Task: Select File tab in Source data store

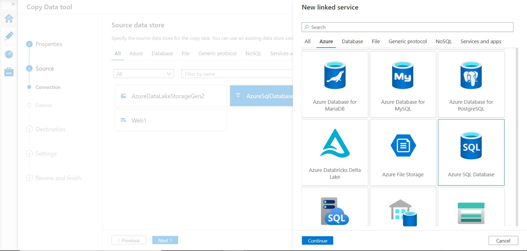Action: click(186, 53)
